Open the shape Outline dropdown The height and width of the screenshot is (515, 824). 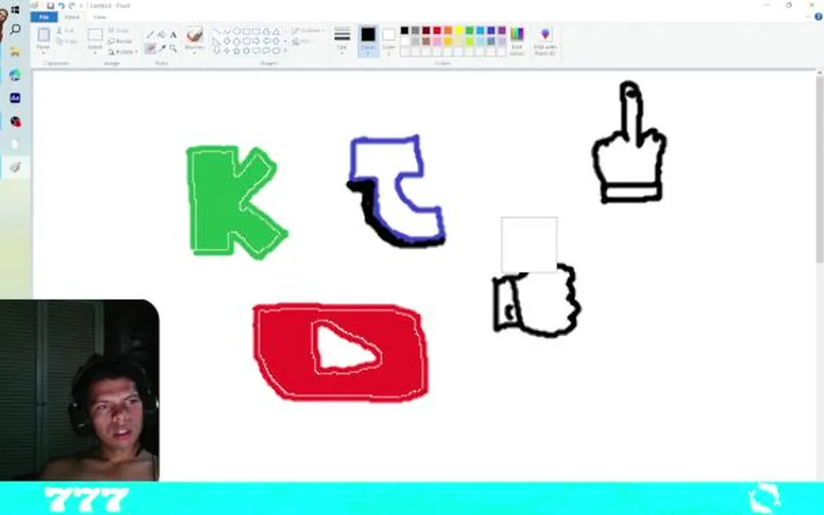click(x=308, y=31)
